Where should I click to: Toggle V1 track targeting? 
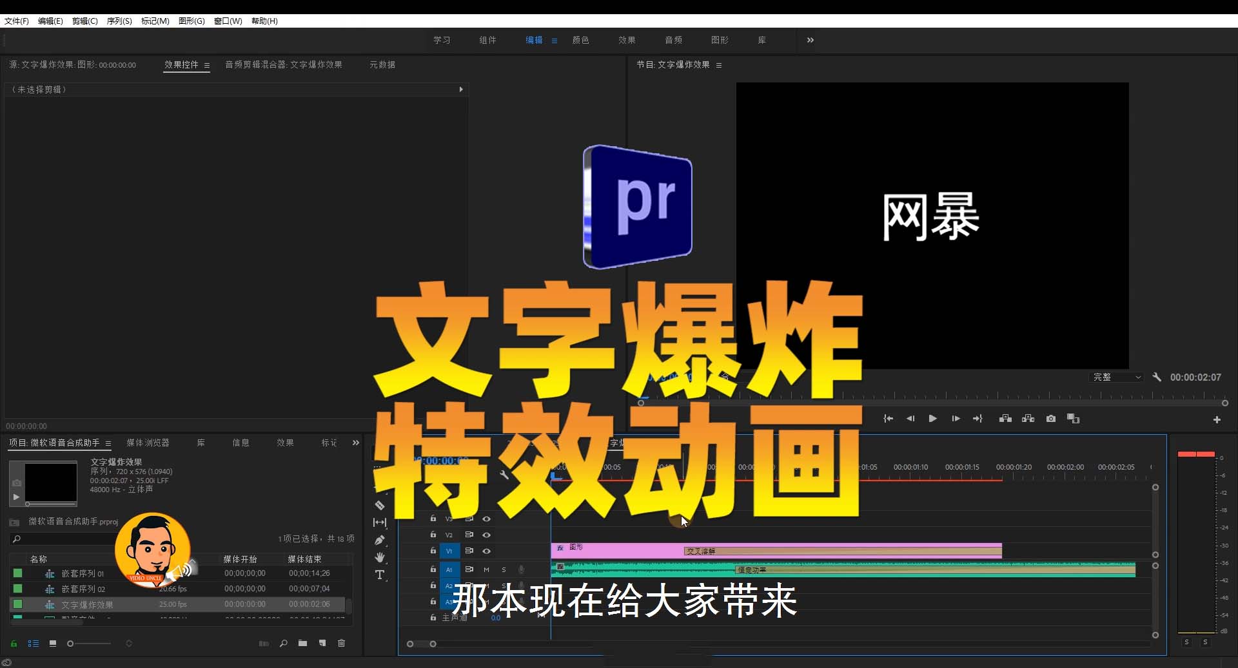click(449, 551)
